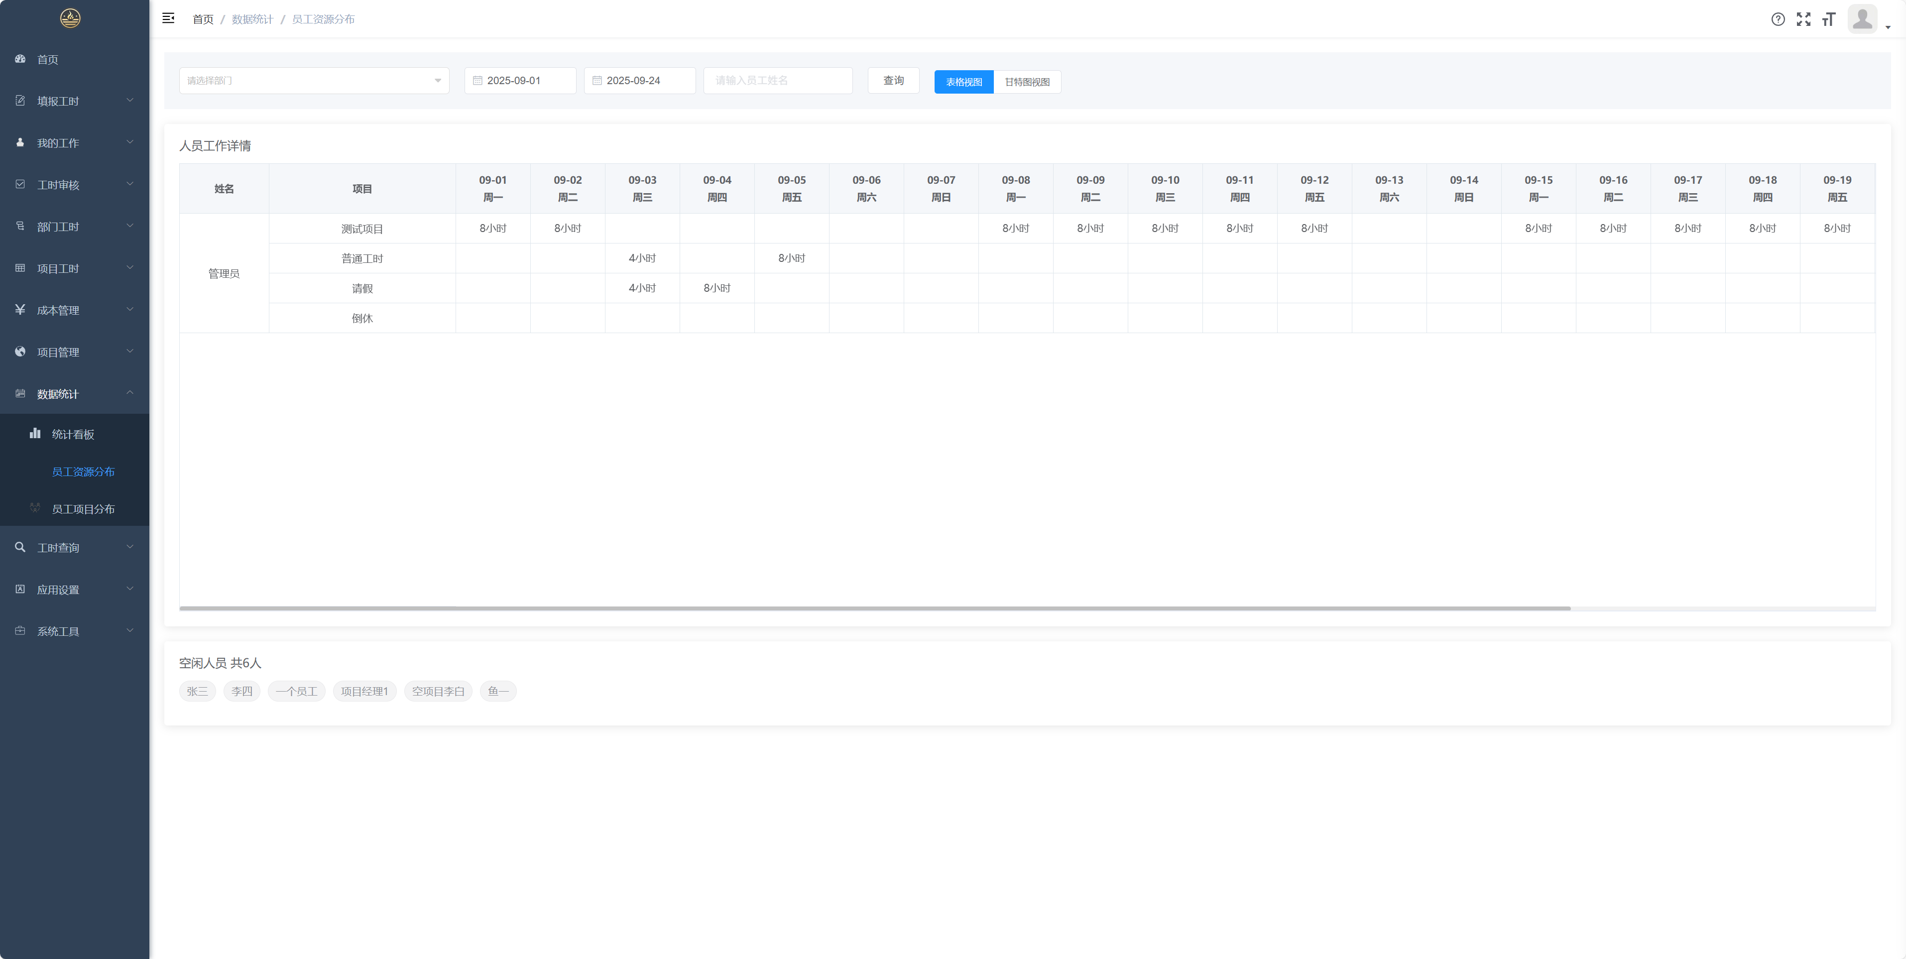Click the font size adjustment icon
The width and height of the screenshot is (1906, 959).
pyautogui.click(x=1829, y=19)
